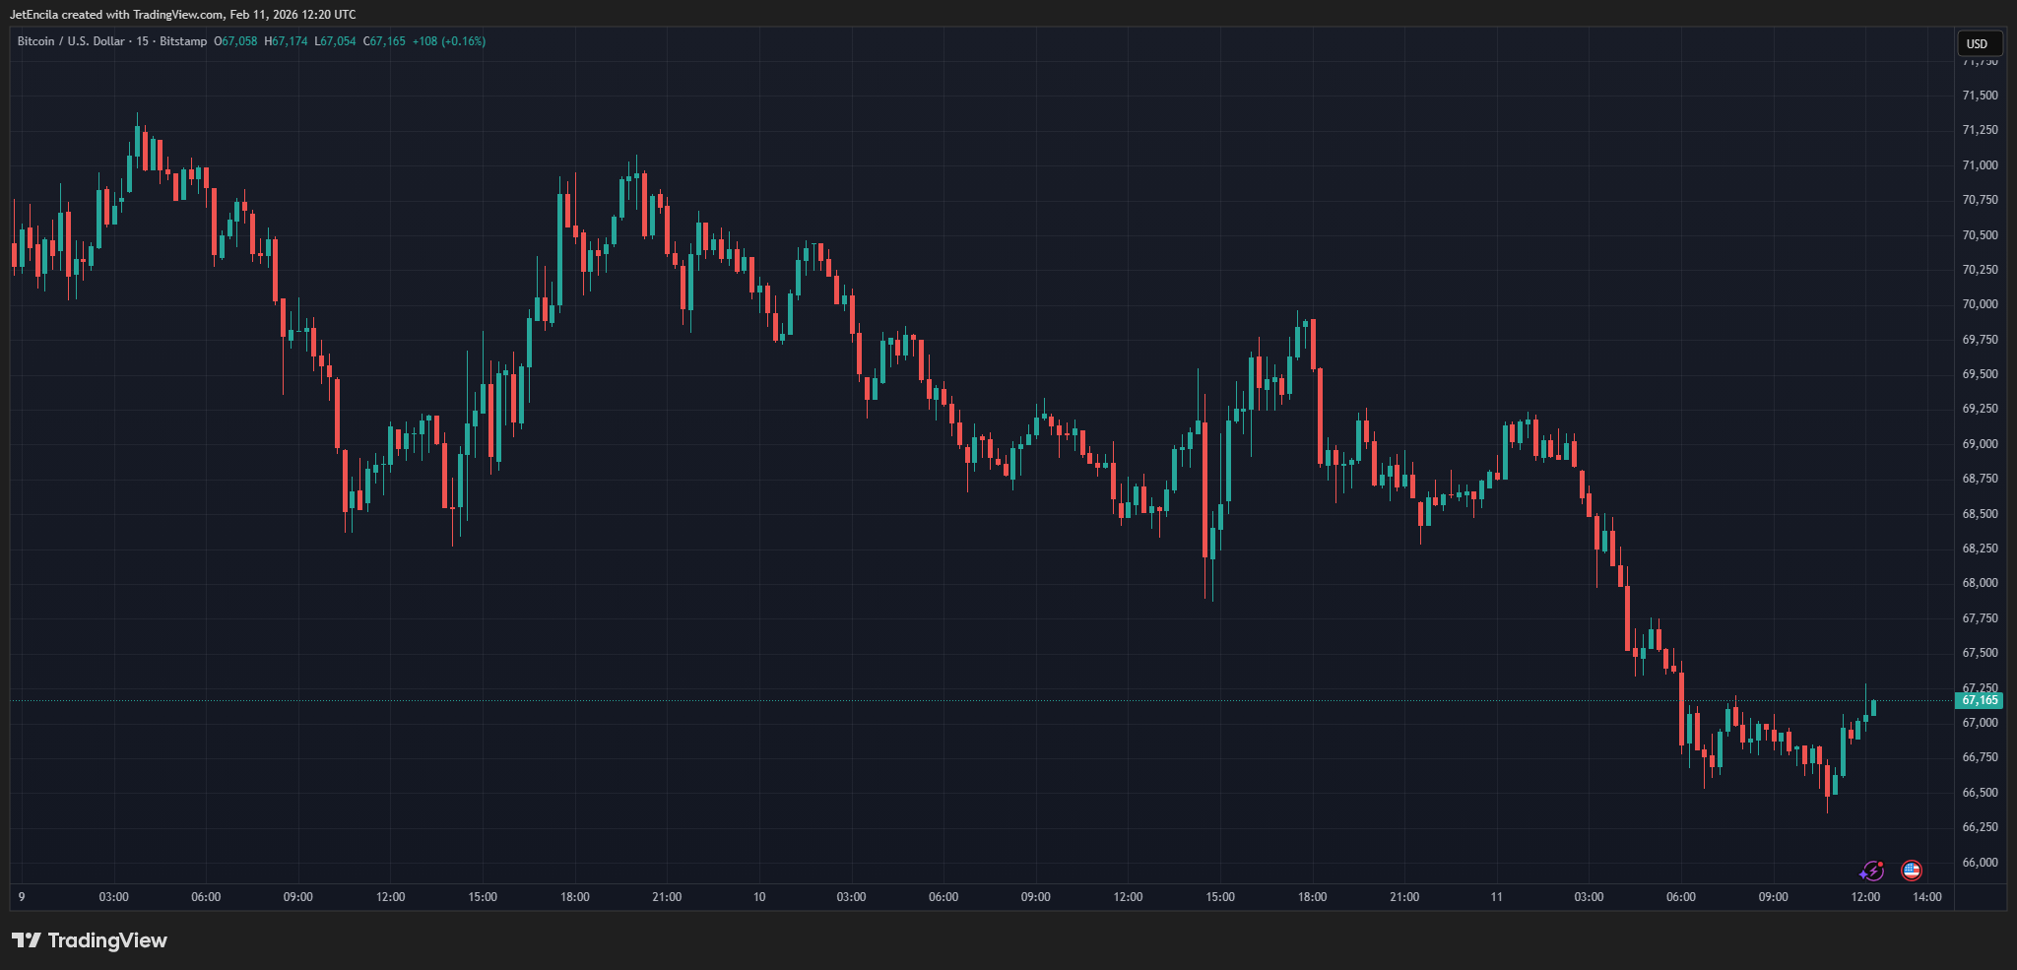Click the 66,750 price axis label
The image size is (2017, 970).
pos(1980,757)
